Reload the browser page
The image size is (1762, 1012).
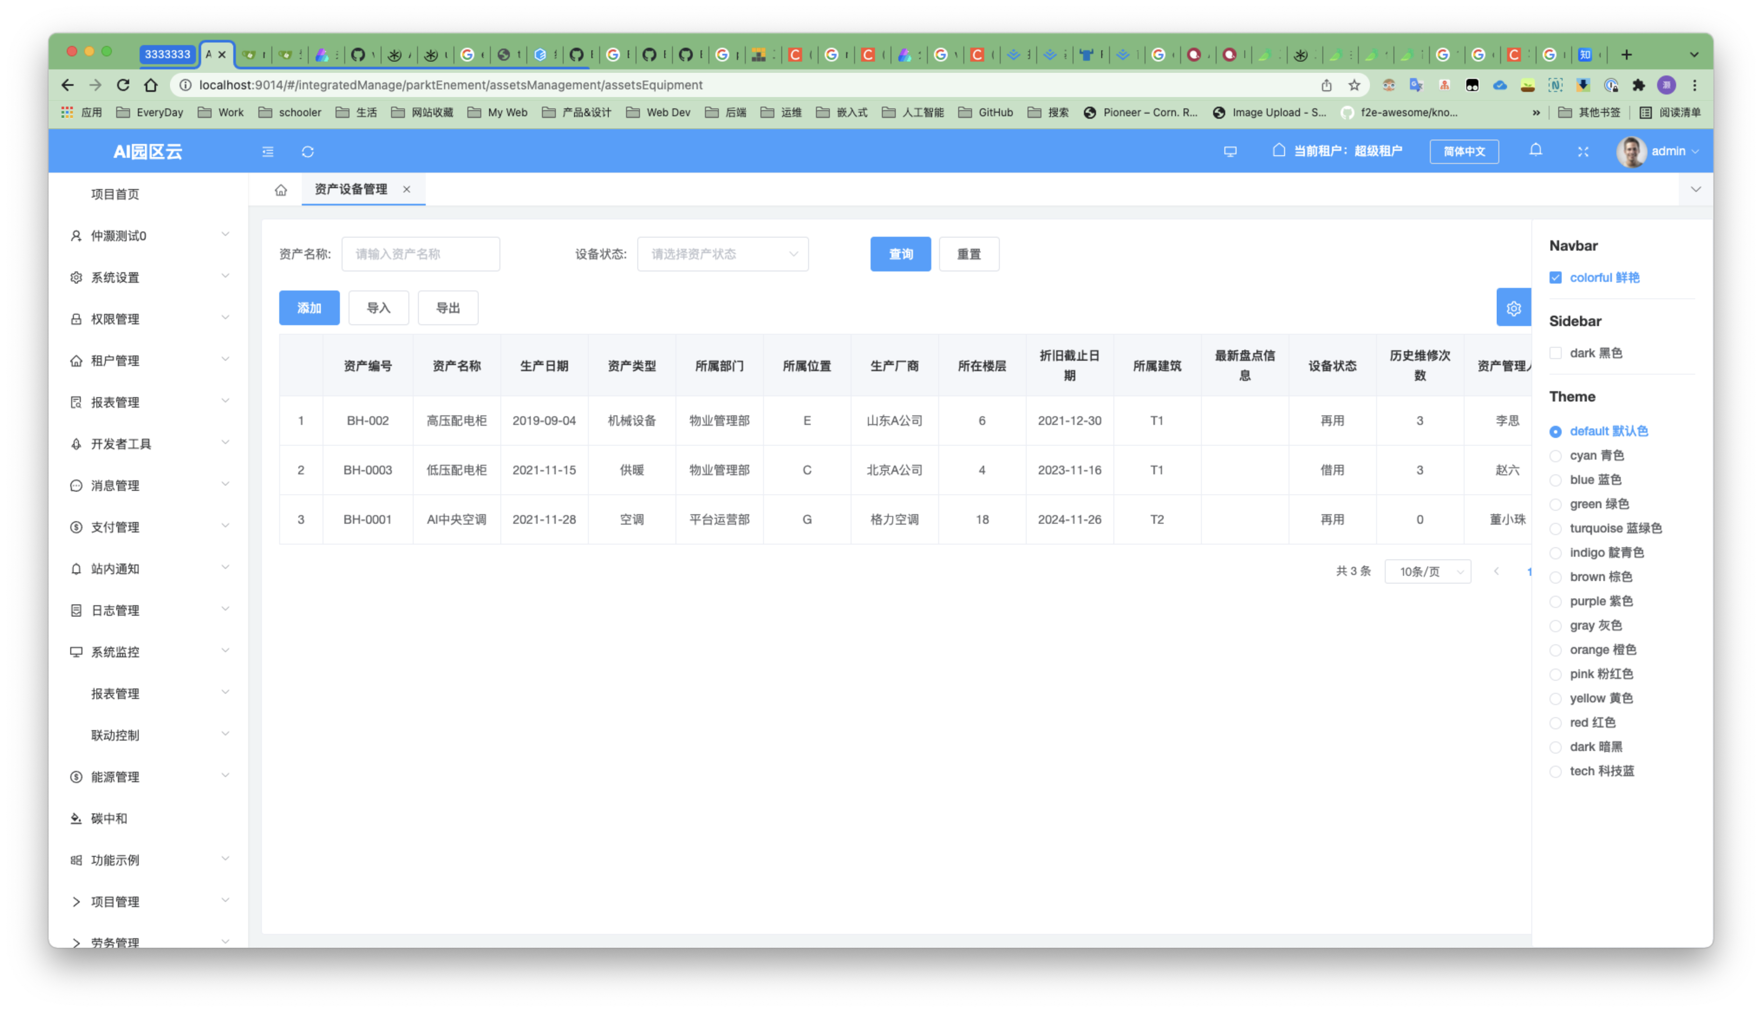tap(123, 85)
